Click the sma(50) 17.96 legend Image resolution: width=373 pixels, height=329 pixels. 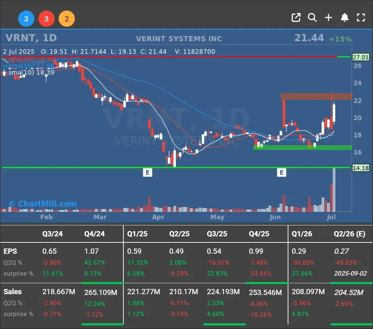pos(32,66)
